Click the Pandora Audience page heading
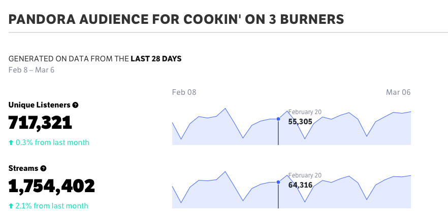This screenshot has width=448, height=218. [176, 19]
